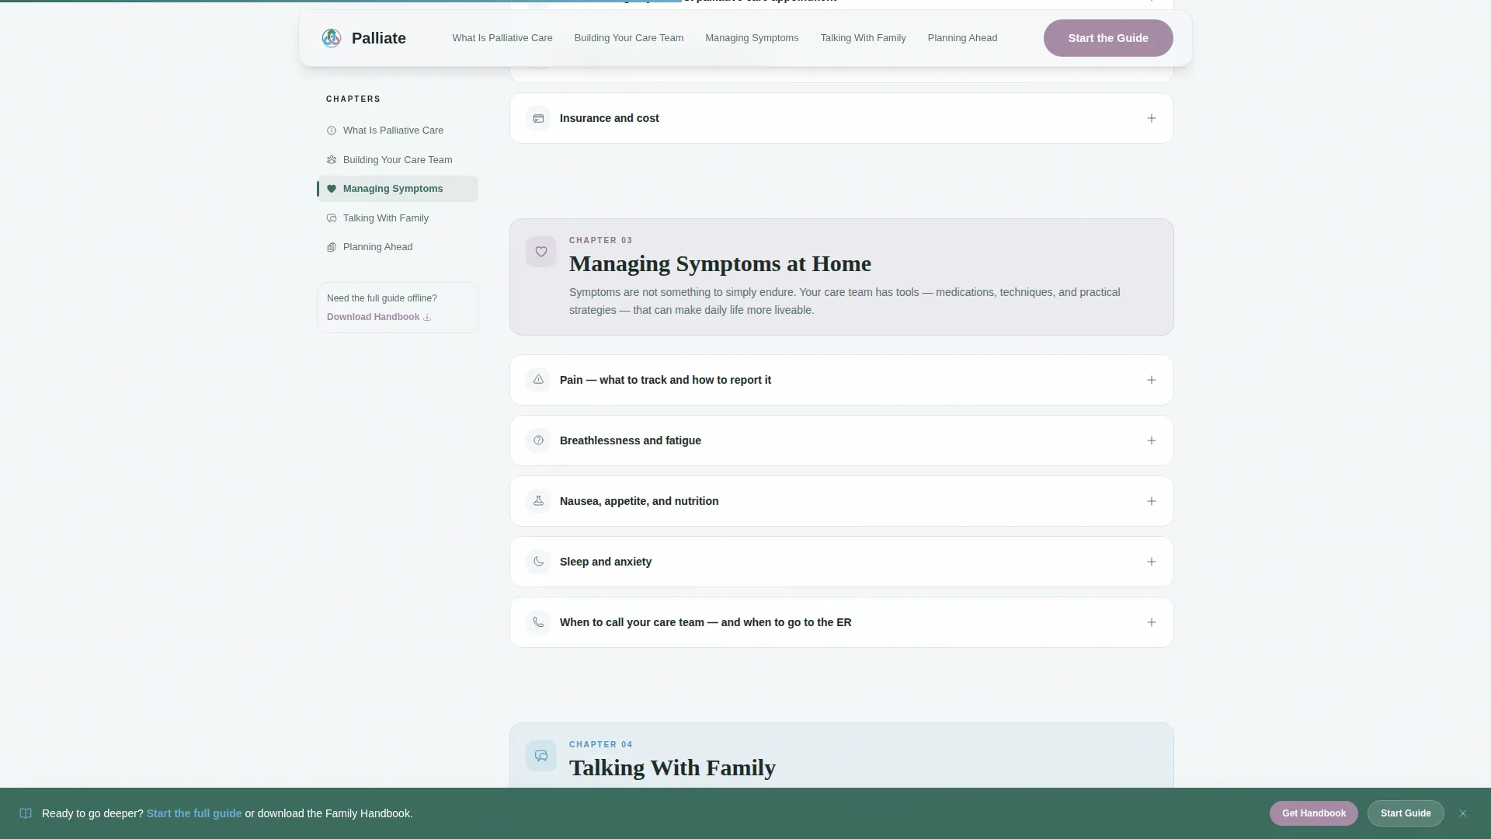This screenshot has height=839, width=1491.
Task: Click the CHAPTER 03 label
Action: click(x=601, y=240)
